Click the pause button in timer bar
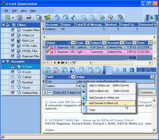Viewport: 159px width, 140px height. pos(124,70)
